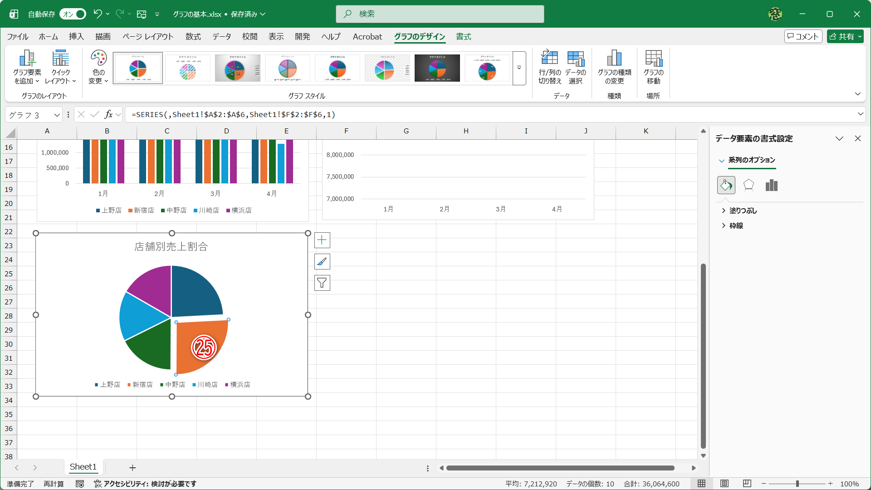The width and height of the screenshot is (871, 490).
Task: Select the Series Options bar chart icon
Action: click(771, 185)
